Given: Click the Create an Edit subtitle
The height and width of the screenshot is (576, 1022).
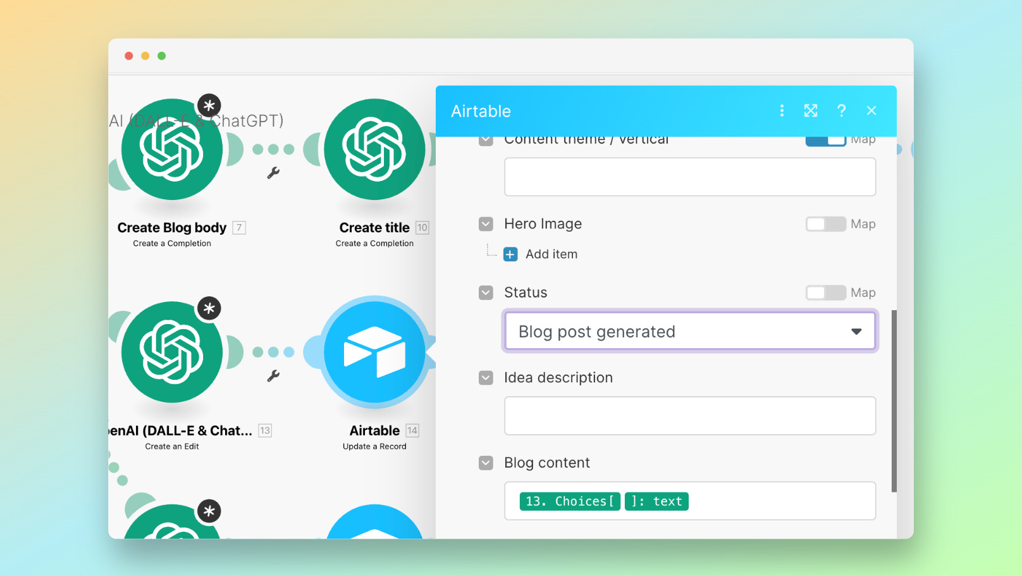Looking at the screenshot, I should click(x=172, y=447).
